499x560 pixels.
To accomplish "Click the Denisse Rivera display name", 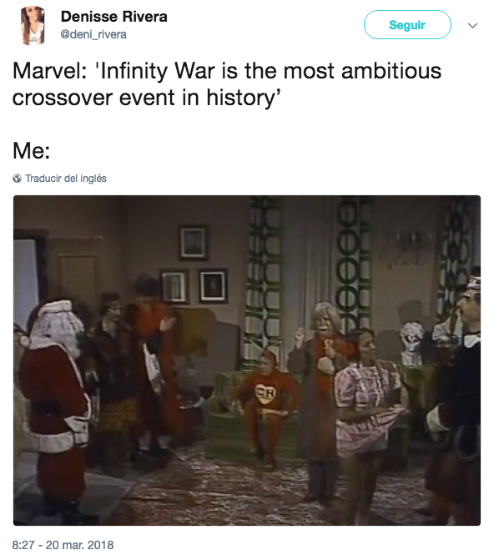I will [114, 17].
